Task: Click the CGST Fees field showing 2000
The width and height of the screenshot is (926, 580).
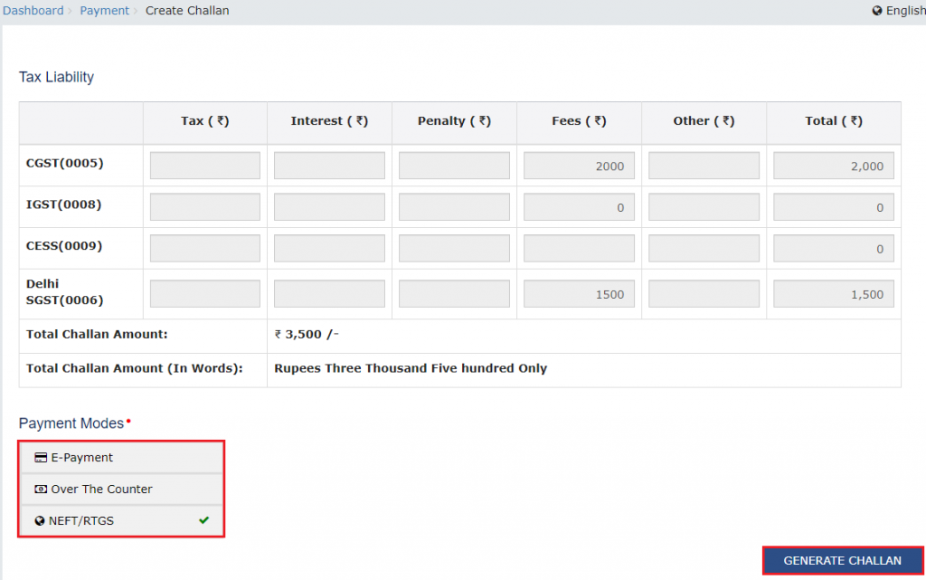Action: (x=579, y=166)
